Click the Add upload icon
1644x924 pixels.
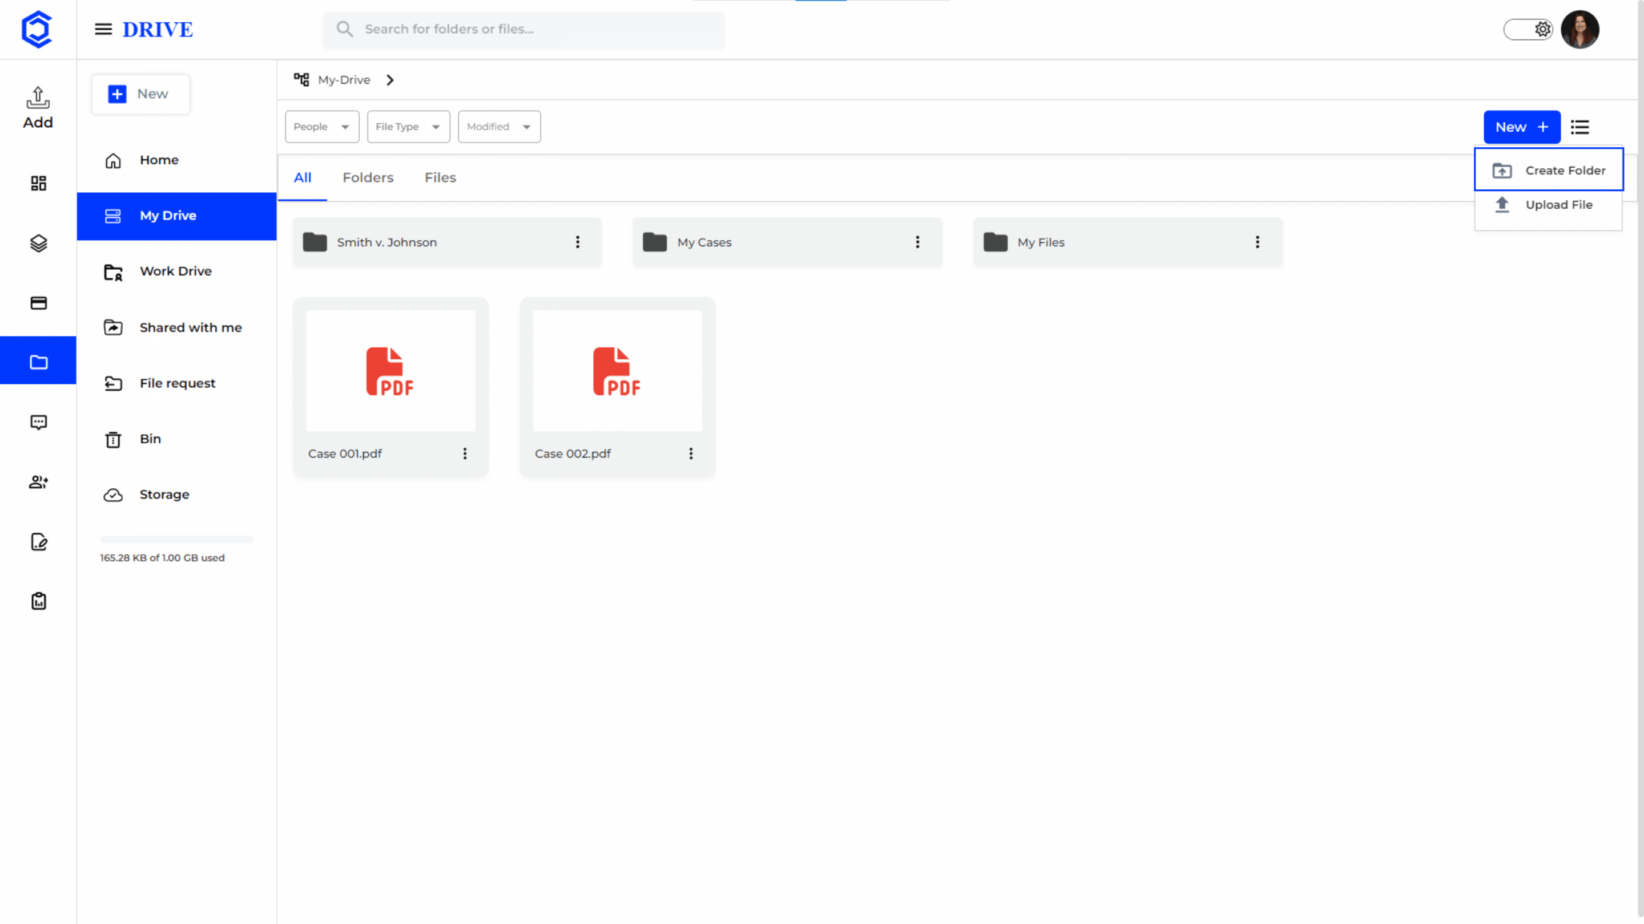click(38, 98)
